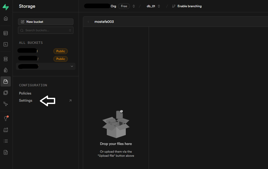Click the Public badge on second bucket
Screen dimensions: 268x169
tap(60, 59)
